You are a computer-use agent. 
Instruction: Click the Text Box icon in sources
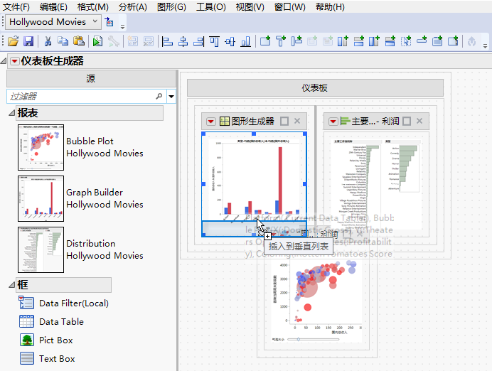pyautogui.click(x=27, y=358)
